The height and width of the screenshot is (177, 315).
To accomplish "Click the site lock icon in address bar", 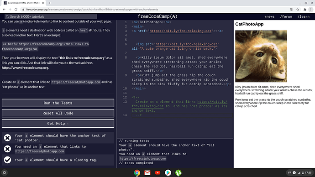I will (23, 10).
